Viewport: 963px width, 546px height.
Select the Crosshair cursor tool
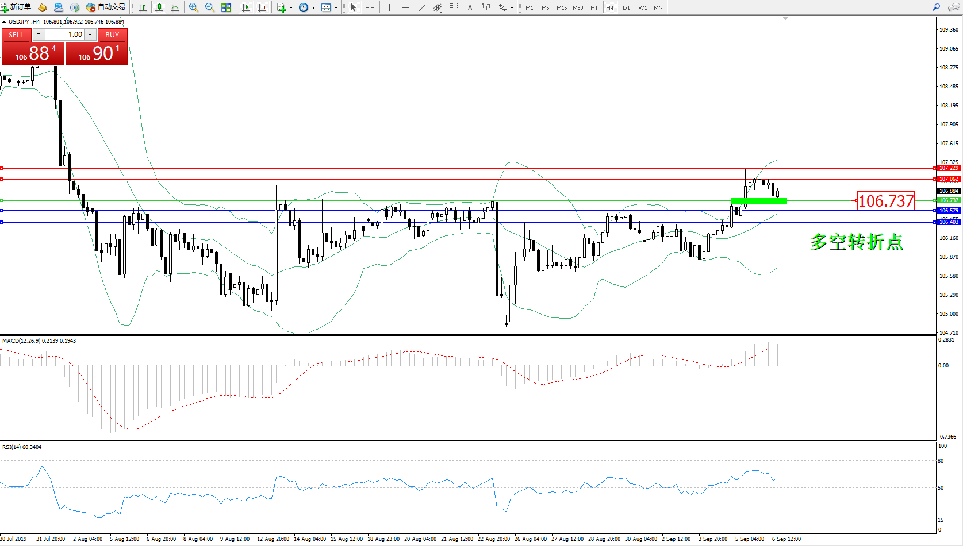point(370,7)
